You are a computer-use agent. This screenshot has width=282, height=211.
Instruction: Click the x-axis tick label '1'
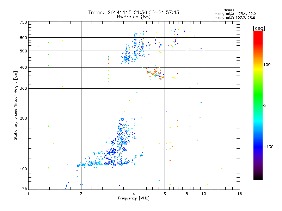(28, 194)
